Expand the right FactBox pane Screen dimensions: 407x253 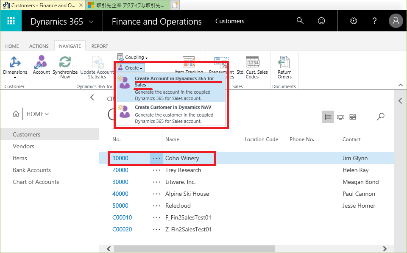pos(400,101)
